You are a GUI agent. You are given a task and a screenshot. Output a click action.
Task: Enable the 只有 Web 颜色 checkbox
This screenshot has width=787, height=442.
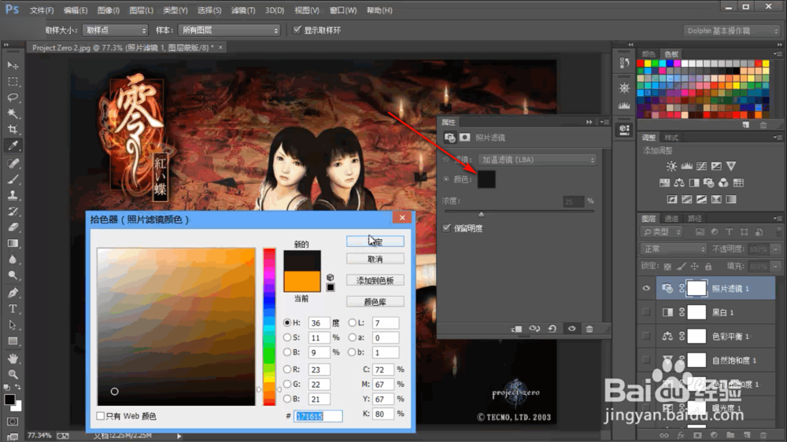101,416
